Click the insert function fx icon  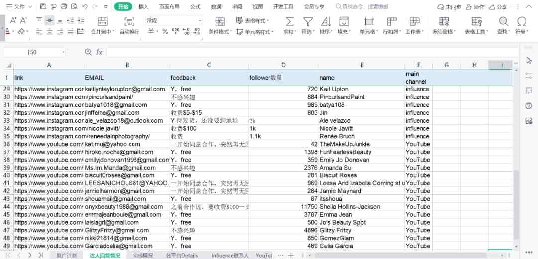coord(99,52)
